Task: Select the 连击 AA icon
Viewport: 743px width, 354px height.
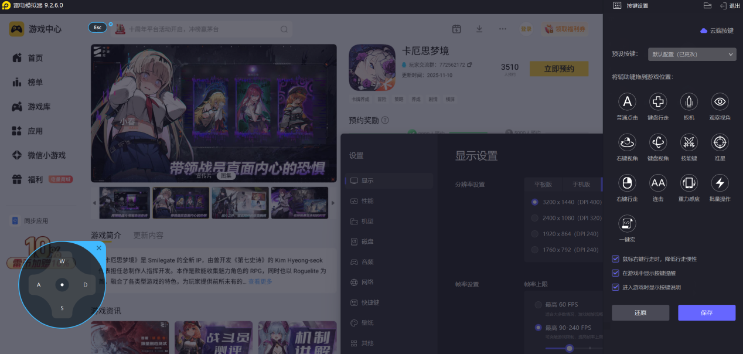Action: click(658, 183)
